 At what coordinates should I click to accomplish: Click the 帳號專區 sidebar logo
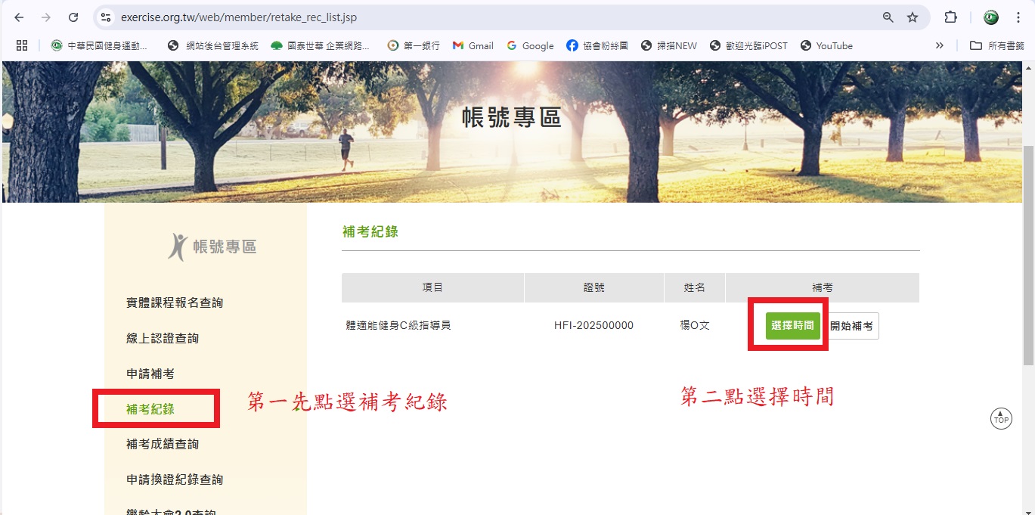212,247
